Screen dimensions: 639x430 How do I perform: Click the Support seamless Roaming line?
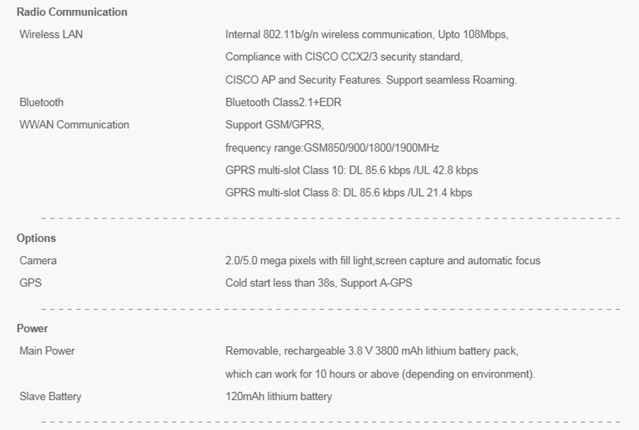coord(371,79)
